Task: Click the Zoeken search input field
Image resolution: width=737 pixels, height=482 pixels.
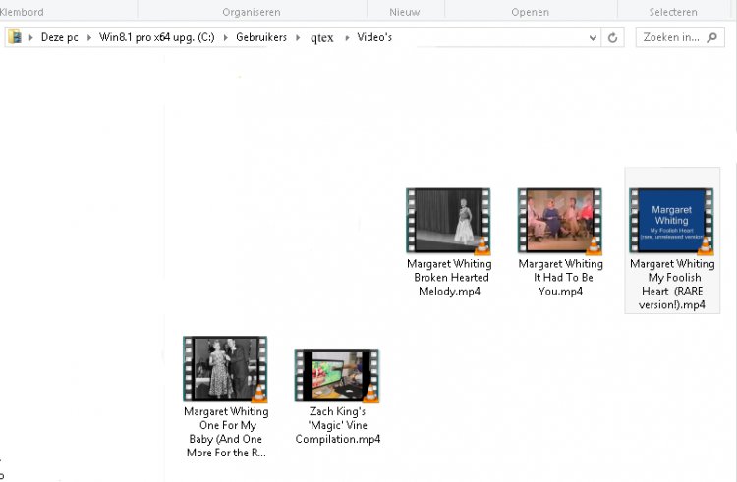Action: pos(673,38)
